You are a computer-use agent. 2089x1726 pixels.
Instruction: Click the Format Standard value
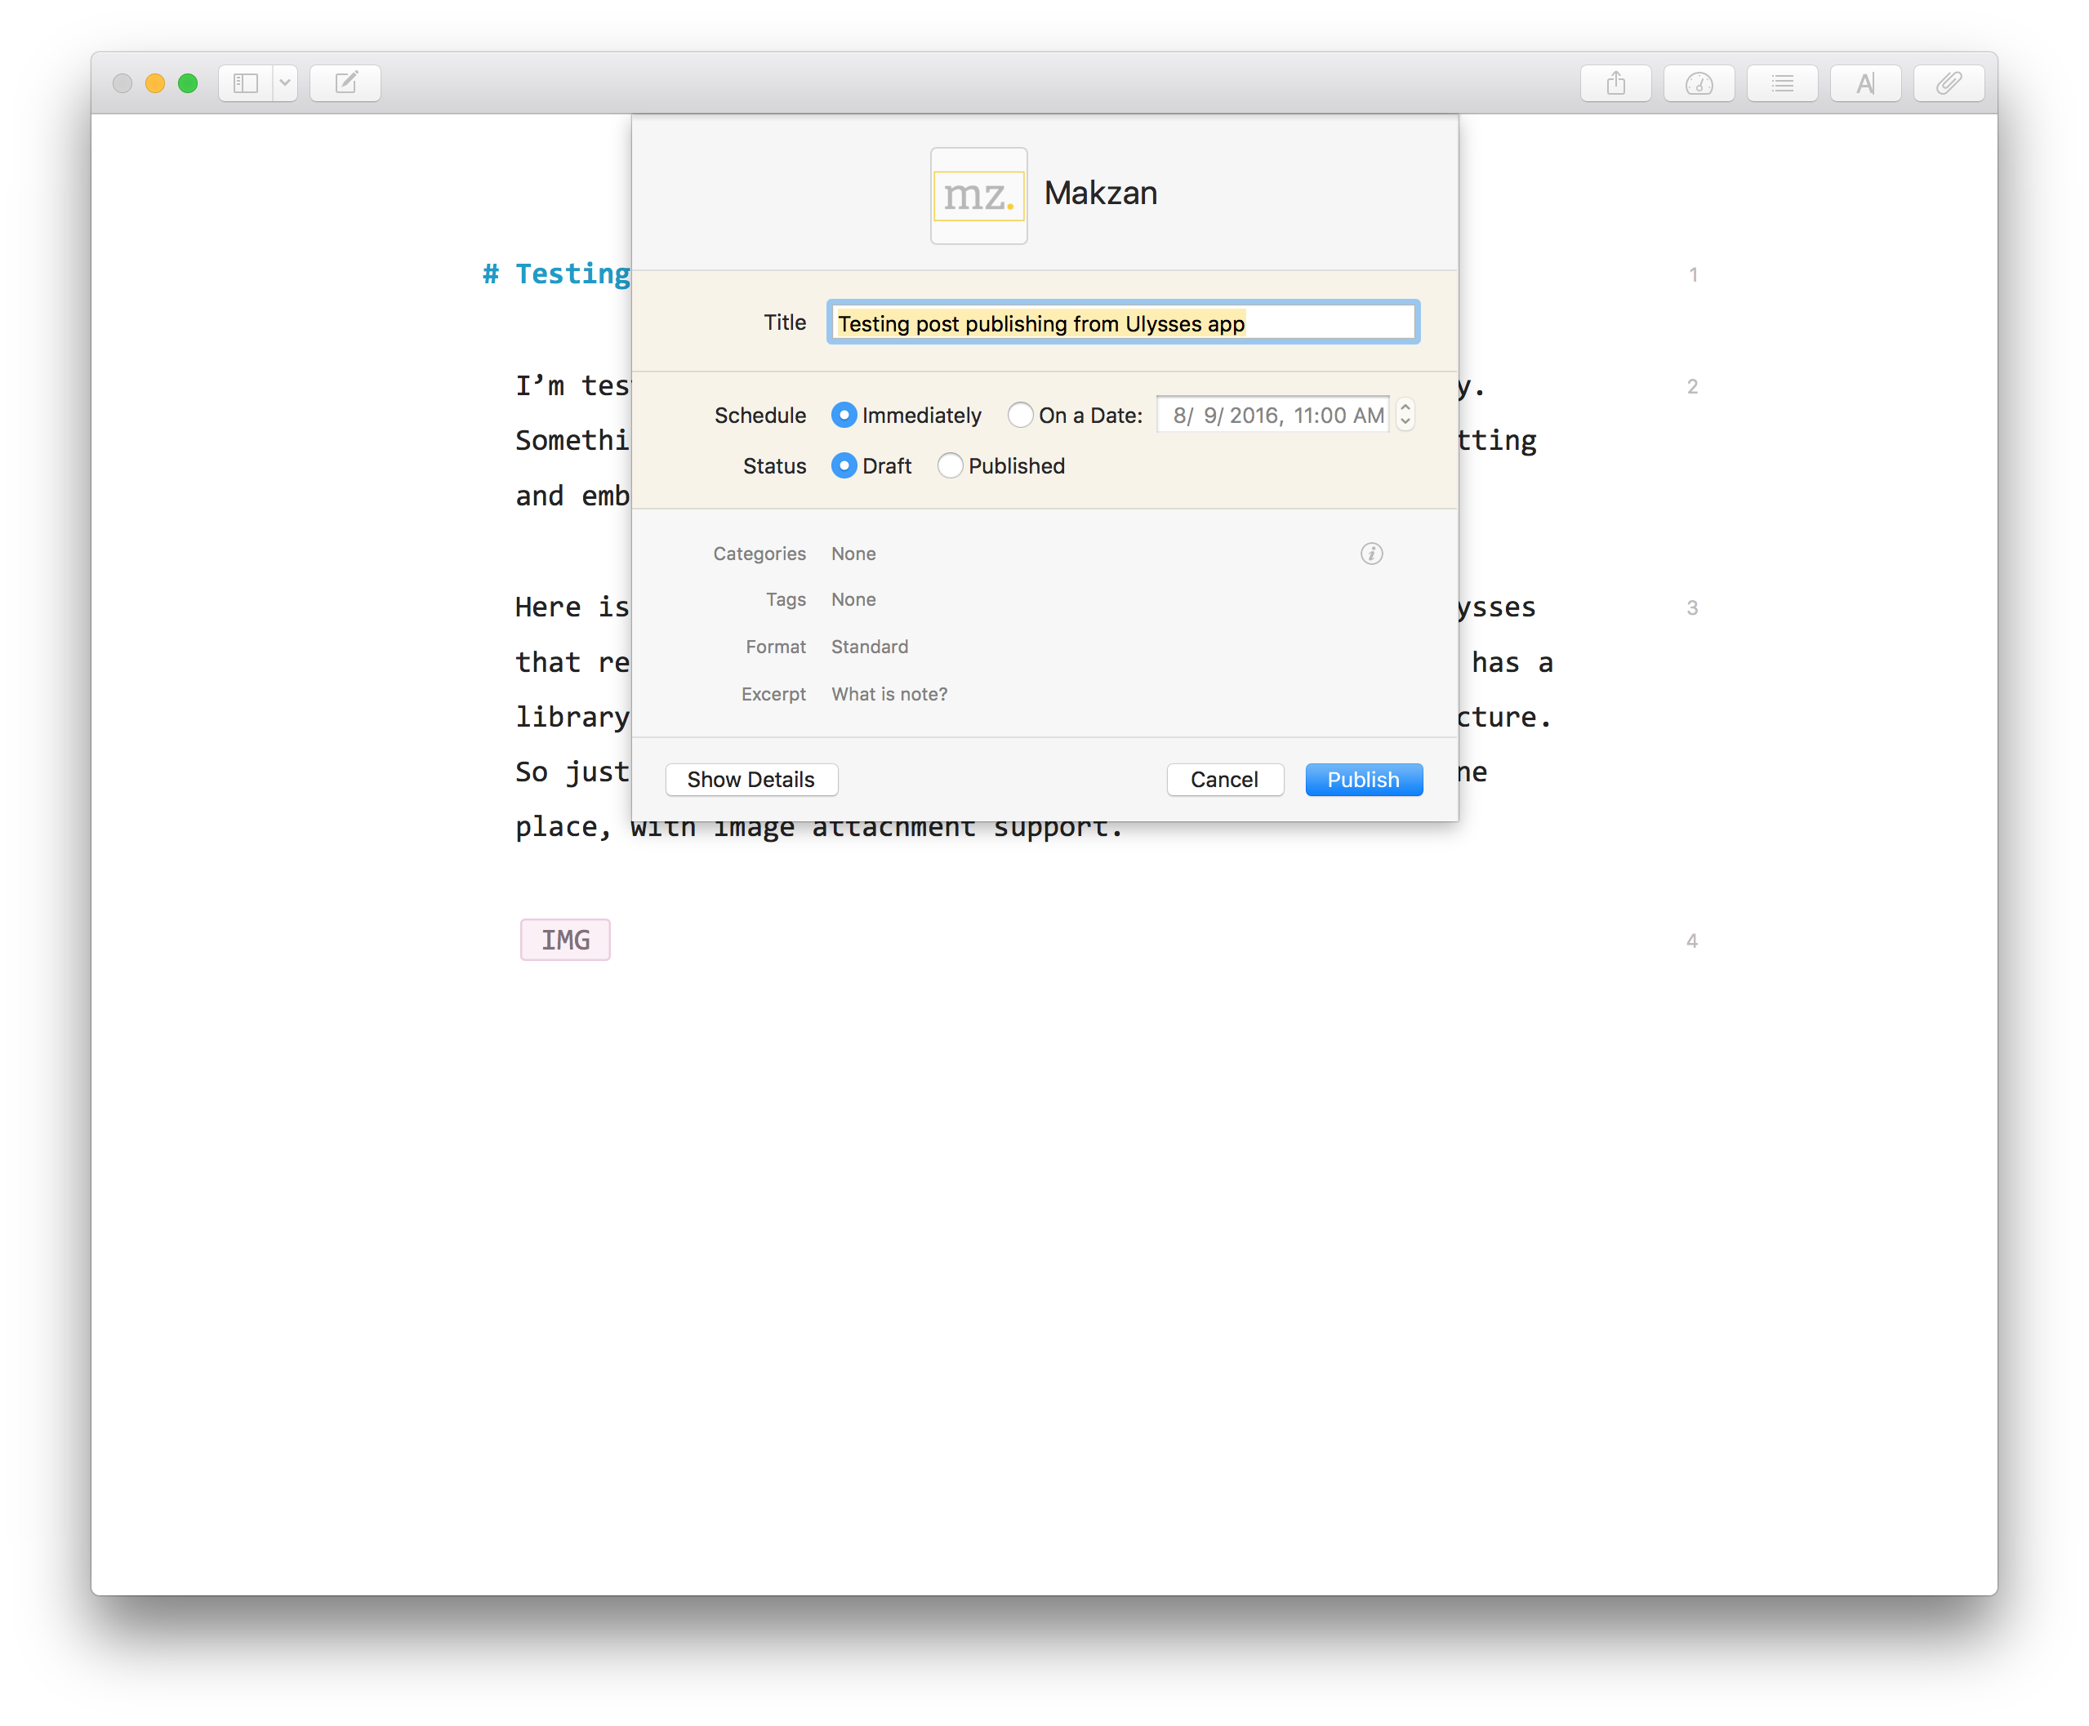click(x=869, y=647)
